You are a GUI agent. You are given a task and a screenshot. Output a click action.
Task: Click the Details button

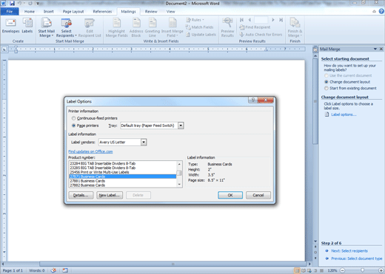pos(81,195)
